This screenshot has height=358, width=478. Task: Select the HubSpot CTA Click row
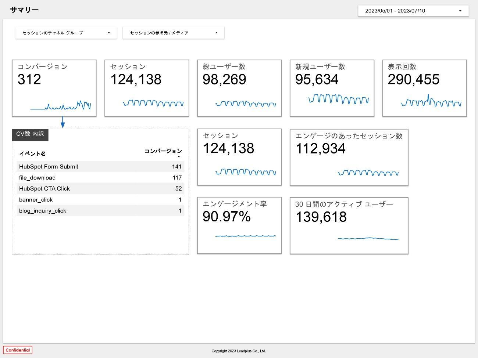click(100, 189)
